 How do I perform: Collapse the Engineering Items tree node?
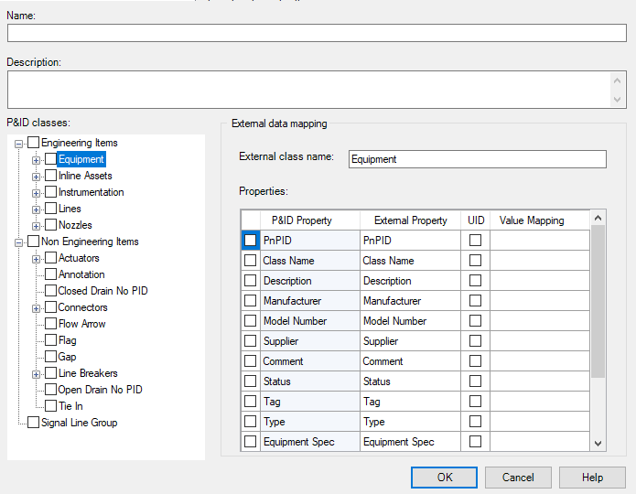coord(19,143)
